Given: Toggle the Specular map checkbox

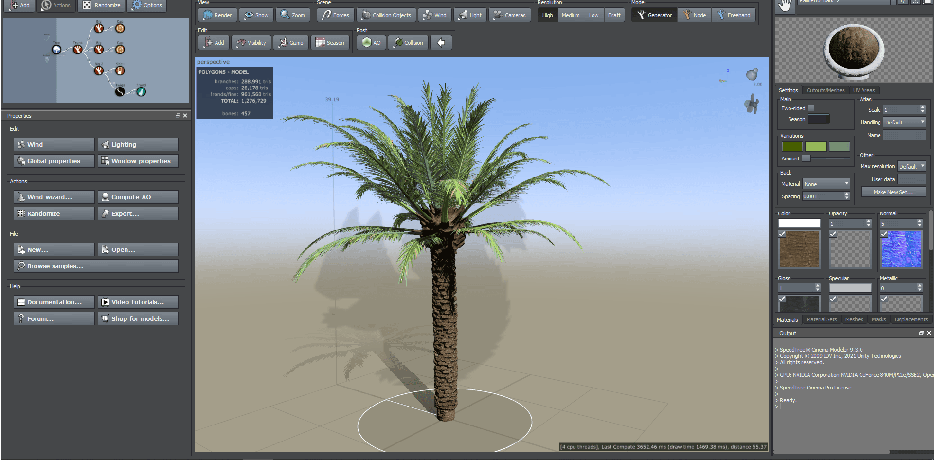Looking at the screenshot, I should (833, 299).
